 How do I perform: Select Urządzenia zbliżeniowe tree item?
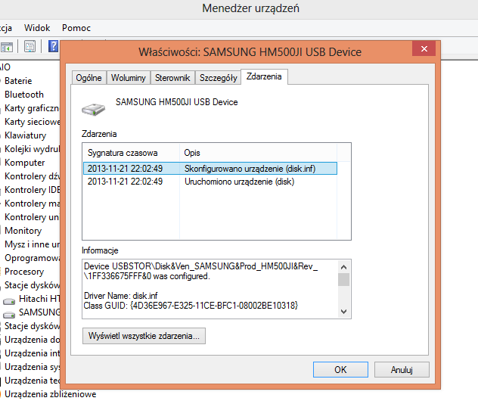point(51,394)
